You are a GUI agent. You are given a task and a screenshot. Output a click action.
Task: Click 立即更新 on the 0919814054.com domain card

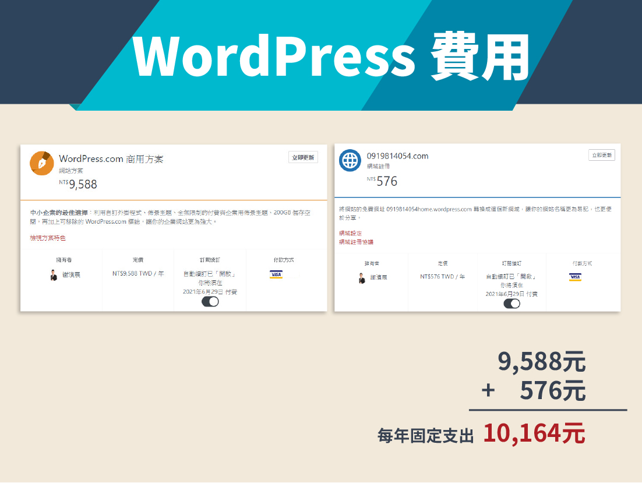[x=602, y=155]
